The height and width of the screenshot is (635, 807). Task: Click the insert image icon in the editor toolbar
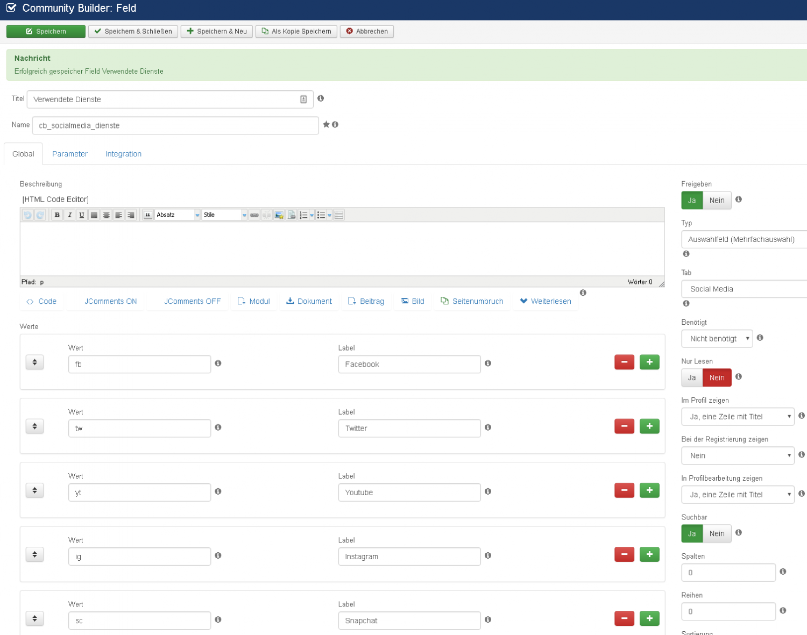279,215
